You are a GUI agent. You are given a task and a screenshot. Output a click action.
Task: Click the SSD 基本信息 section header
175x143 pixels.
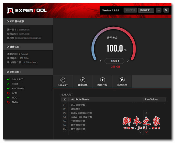click(28, 21)
